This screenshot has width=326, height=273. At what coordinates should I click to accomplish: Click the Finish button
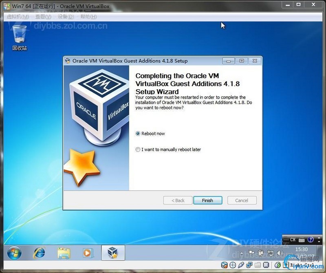(x=208, y=200)
